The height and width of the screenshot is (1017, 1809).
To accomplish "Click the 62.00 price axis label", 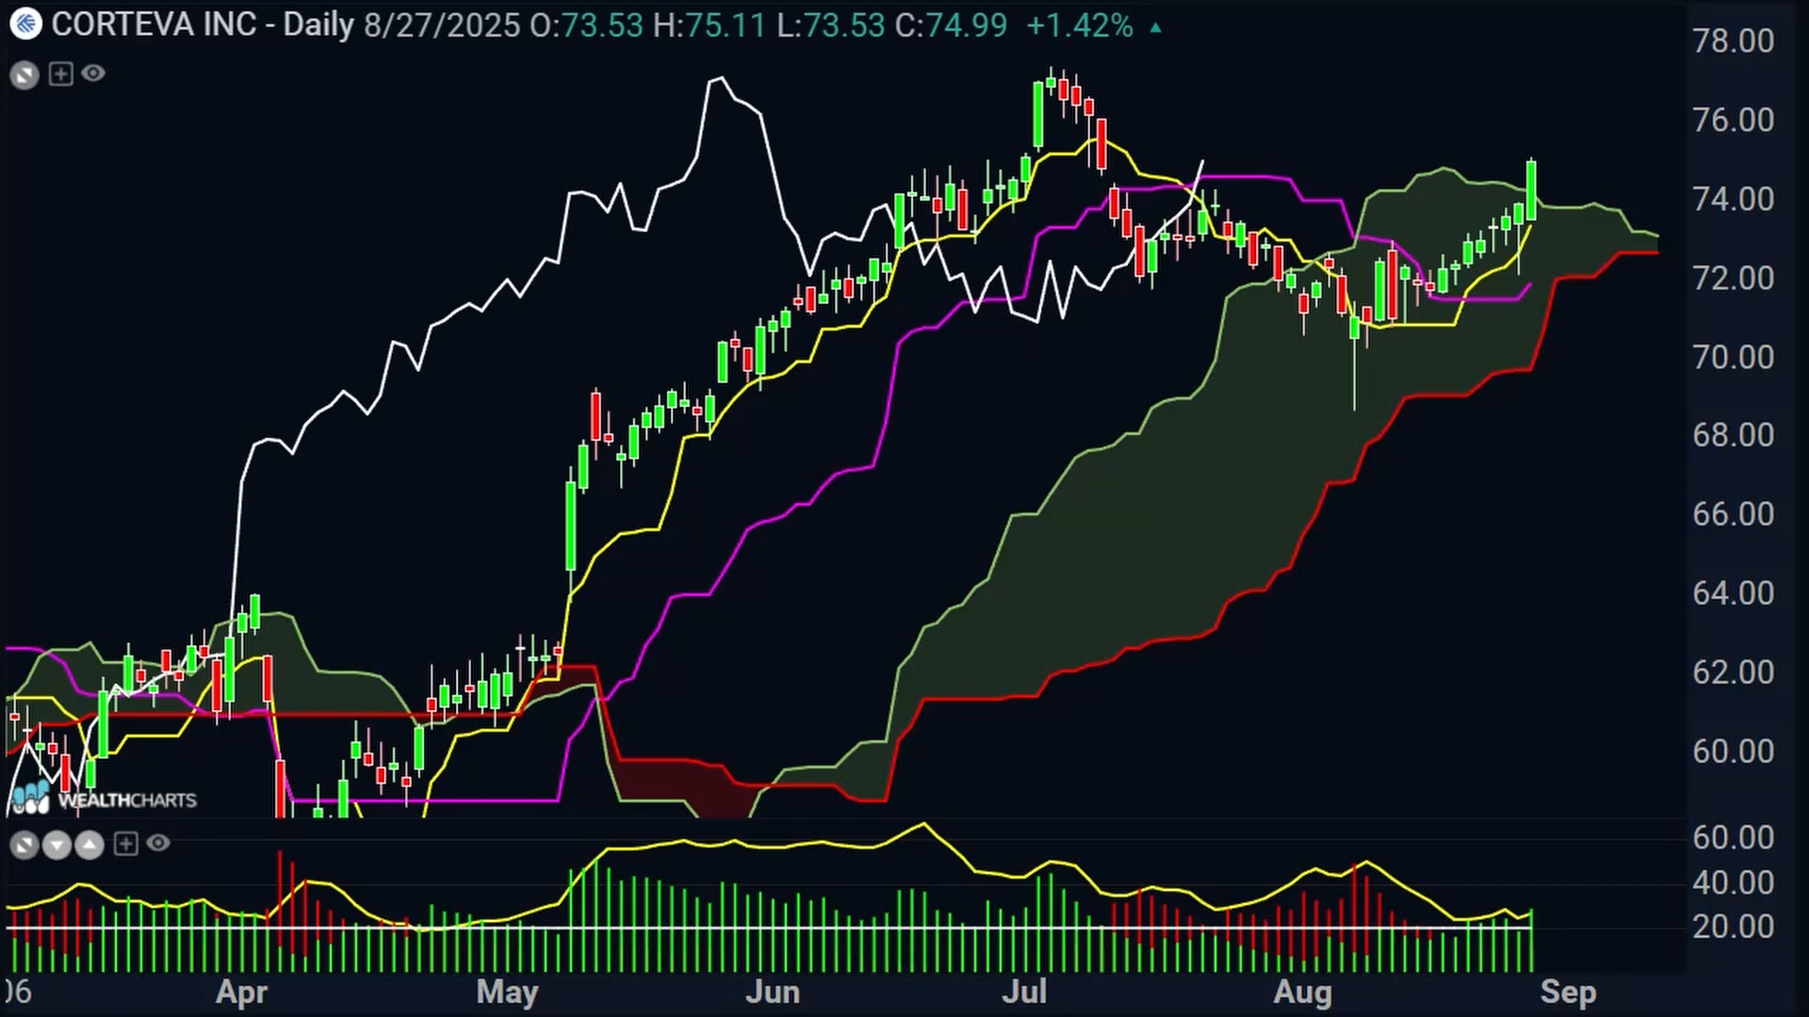I will [1733, 671].
